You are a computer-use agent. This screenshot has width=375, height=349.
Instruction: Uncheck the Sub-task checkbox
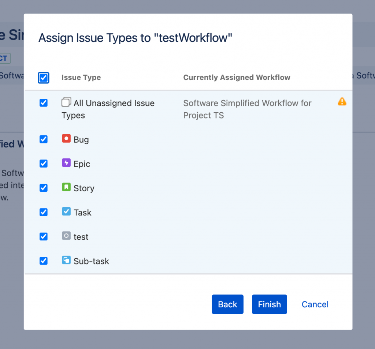[x=44, y=261]
